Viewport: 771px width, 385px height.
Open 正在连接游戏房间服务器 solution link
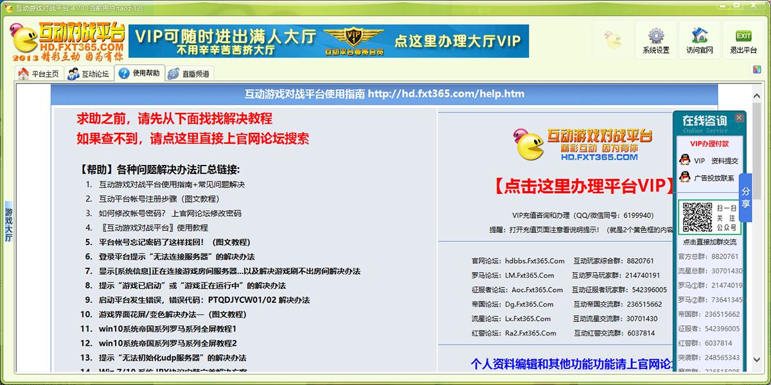pos(229,271)
